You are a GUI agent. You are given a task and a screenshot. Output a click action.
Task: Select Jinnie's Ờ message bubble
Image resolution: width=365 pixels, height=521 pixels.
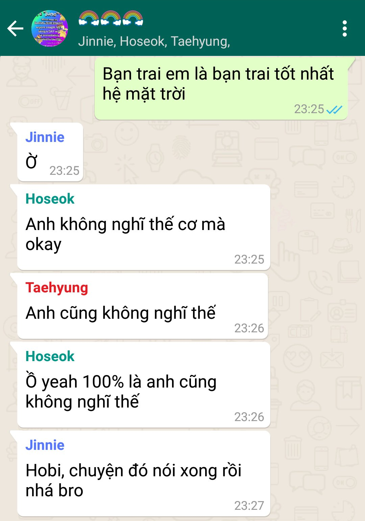[x=50, y=152]
